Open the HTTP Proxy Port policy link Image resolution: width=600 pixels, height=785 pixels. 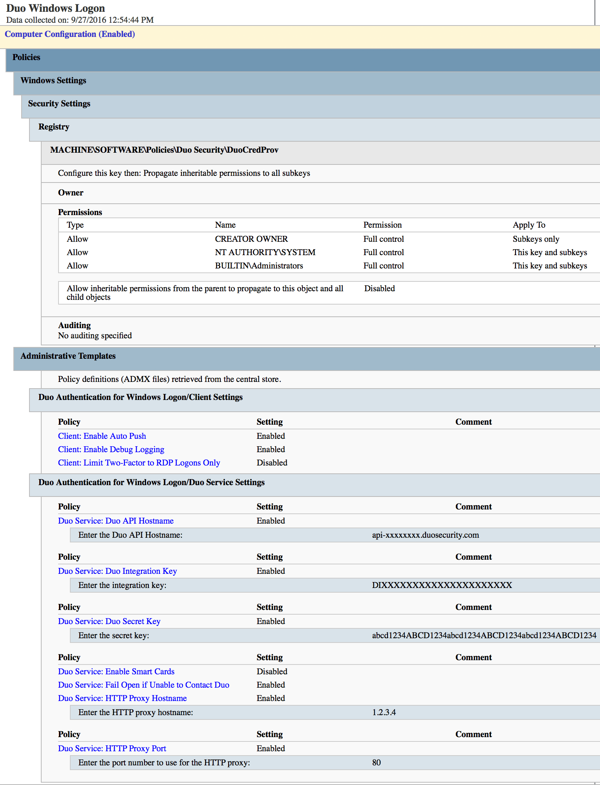112,748
